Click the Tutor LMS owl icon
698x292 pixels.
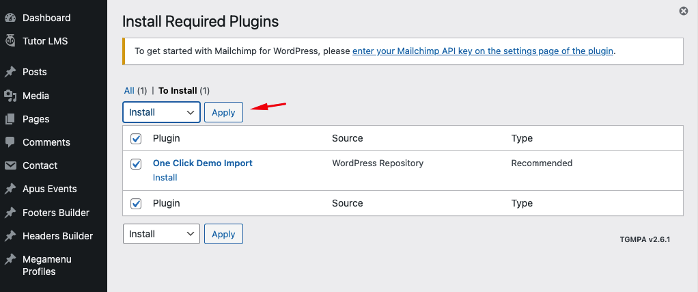tap(10, 41)
